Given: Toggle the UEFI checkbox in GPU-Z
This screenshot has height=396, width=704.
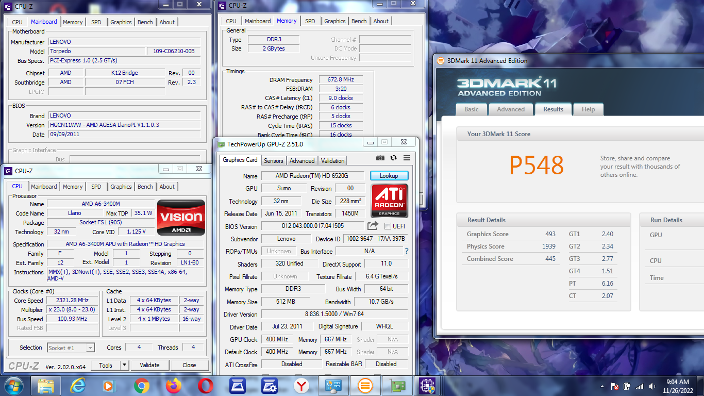Looking at the screenshot, I should click(x=388, y=226).
